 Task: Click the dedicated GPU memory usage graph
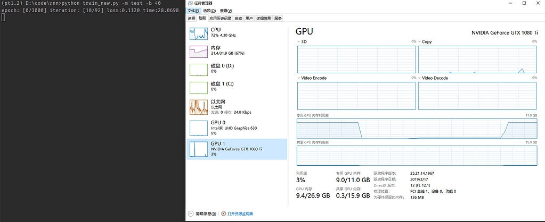tap(417, 129)
